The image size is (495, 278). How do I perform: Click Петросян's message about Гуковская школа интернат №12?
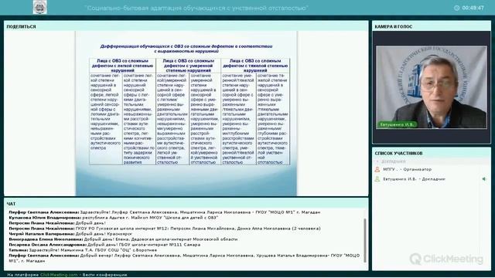(165, 229)
